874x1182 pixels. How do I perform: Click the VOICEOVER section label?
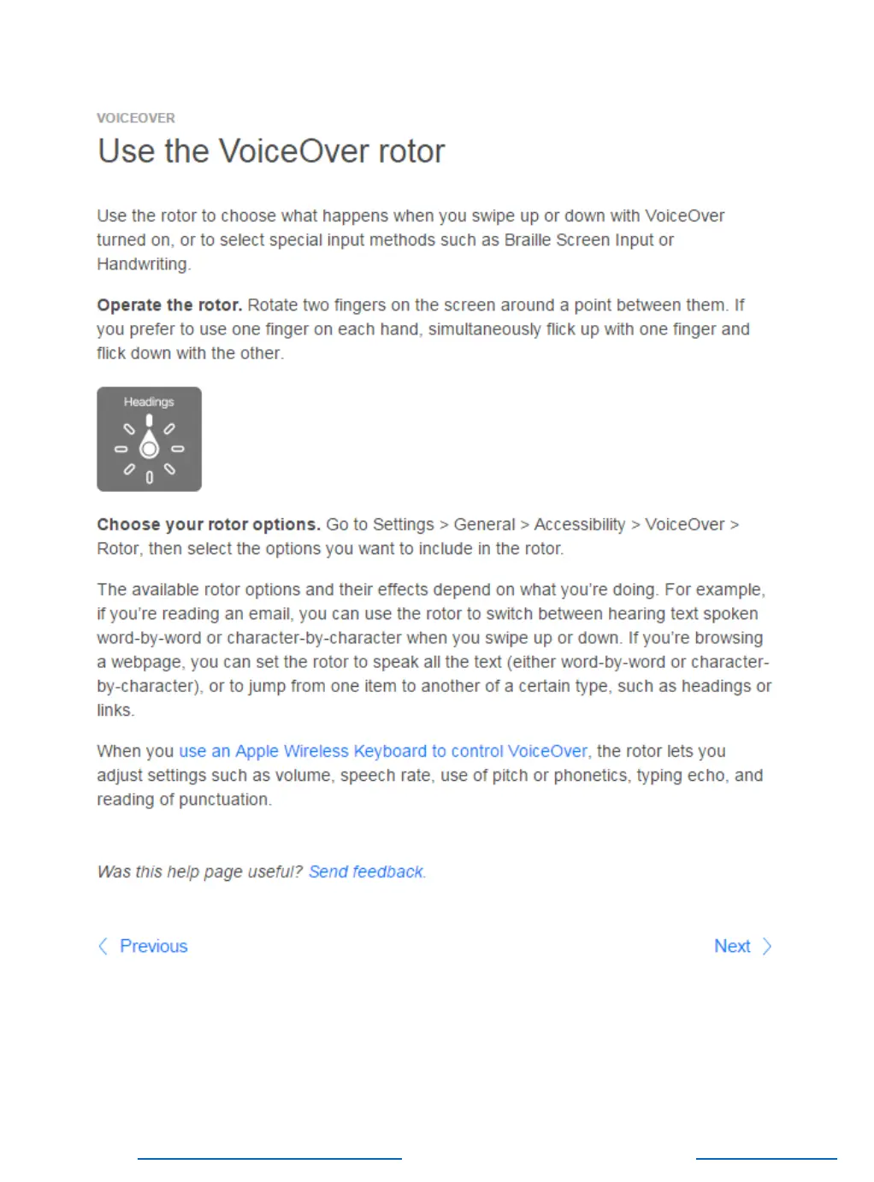pyautogui.click(x=136, y=118)
